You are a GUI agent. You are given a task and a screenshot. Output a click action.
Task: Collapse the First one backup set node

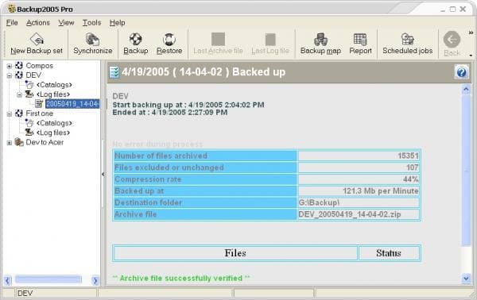tap(10, 113)
